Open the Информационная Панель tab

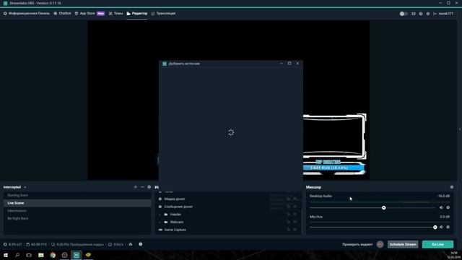(x=27, y=14)
